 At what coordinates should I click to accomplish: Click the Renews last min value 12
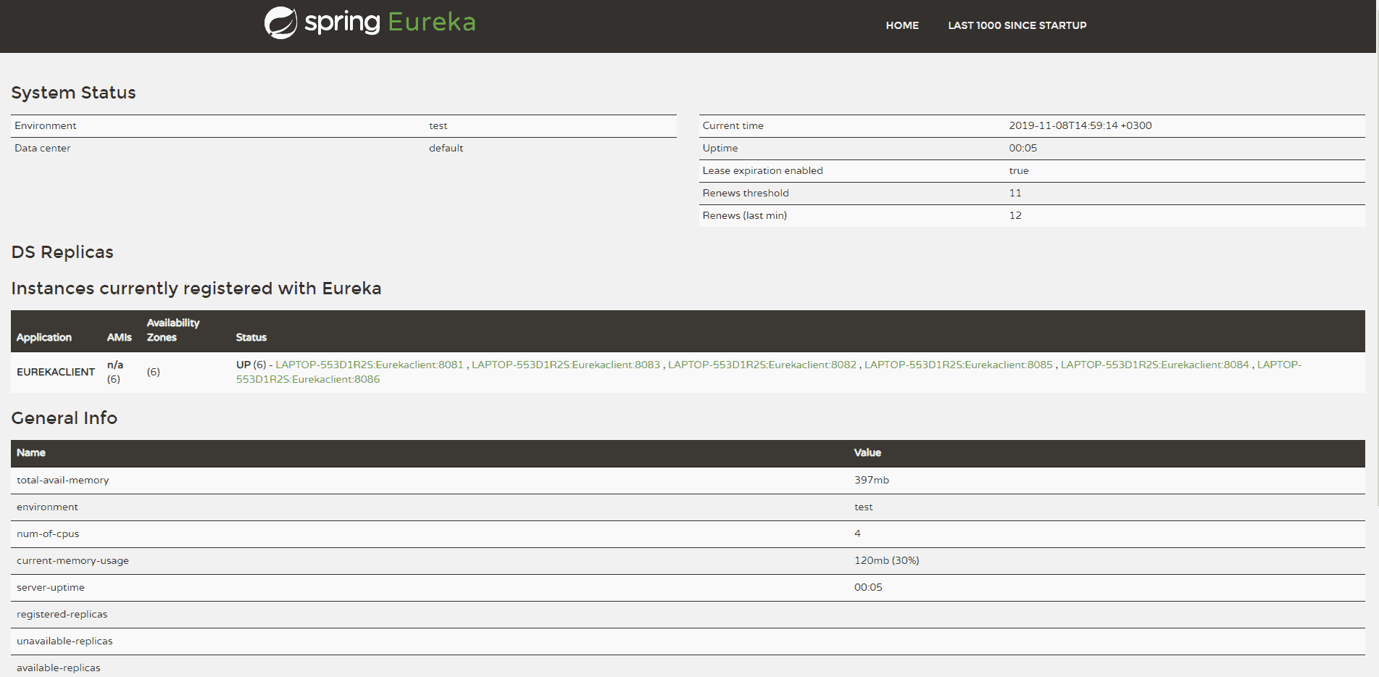pyautogui.click(x=1015, y=215)
